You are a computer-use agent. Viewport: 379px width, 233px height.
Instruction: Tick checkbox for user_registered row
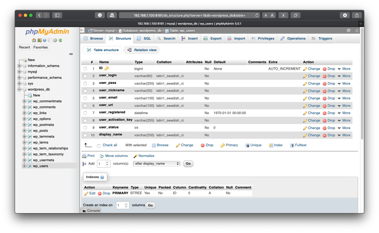pos(85,113)
